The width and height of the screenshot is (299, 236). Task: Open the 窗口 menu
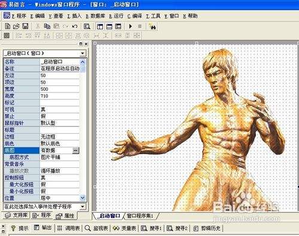point(172,16)
